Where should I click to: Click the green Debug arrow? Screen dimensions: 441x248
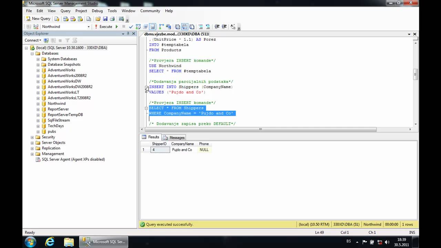point(116,27)
